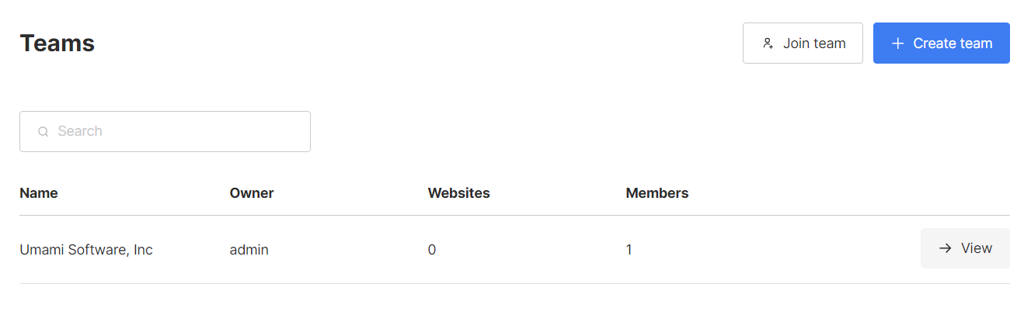
Task: Click the Teams page heading
Action: (x=57, y=43)
